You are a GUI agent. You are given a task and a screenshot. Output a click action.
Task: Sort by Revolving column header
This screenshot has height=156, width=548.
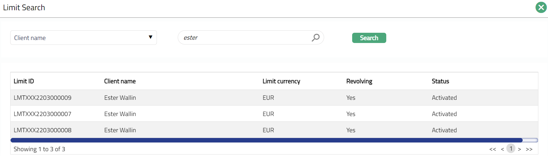359,81
